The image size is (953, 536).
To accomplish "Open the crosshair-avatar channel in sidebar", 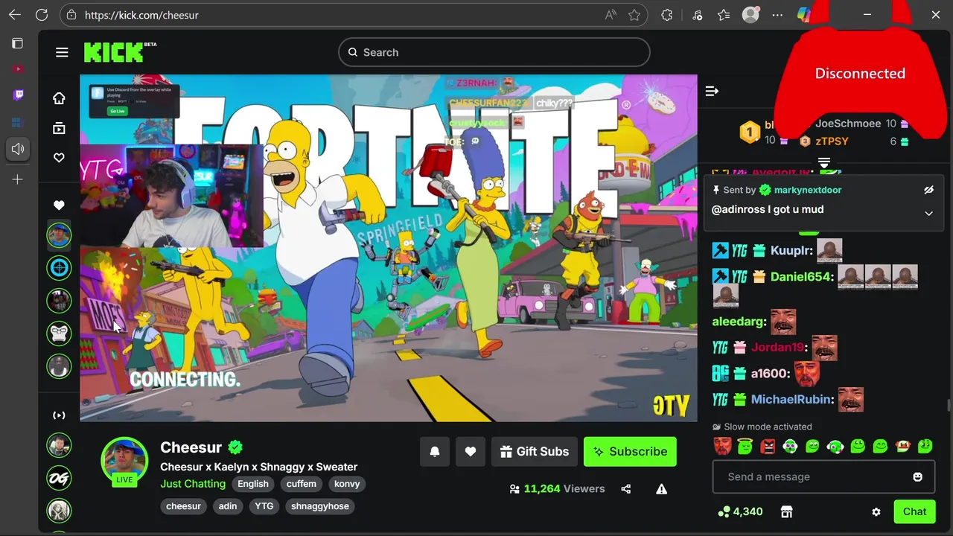I will [59, 267].
